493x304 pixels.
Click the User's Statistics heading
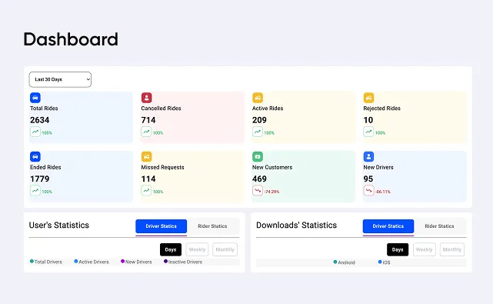[x=59, y=225]
